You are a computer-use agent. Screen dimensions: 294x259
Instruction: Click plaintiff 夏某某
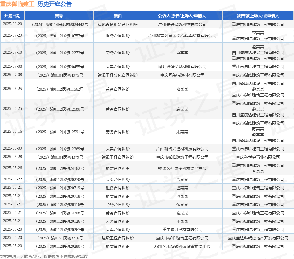pos(182,53)
